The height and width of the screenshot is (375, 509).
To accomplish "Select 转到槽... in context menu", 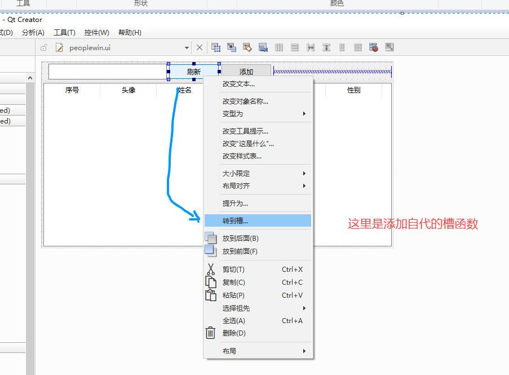I will point(258,221).
